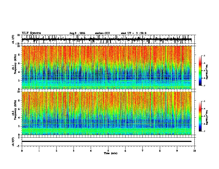
Task: Click the ch.2 colorbar log(PSD) unit label
Action: click(207, 117)
